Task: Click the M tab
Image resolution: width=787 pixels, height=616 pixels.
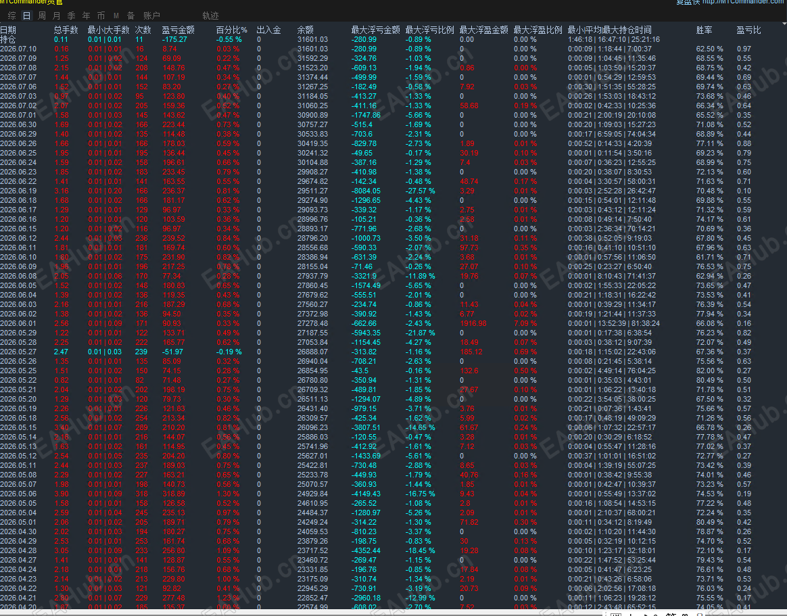Action: tap(116, 16)
